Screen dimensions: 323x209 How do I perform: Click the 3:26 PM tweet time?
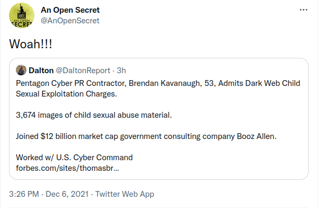coord(24,194)
